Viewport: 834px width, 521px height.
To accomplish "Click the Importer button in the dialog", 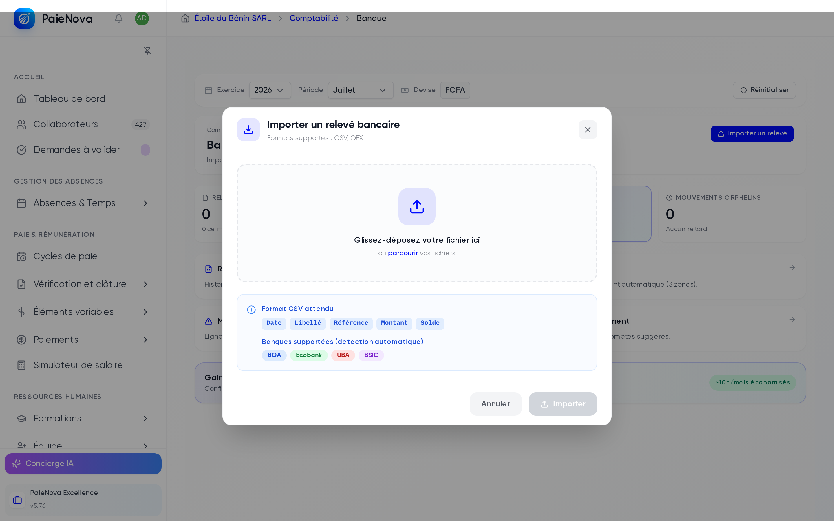I will pos(562,404).
